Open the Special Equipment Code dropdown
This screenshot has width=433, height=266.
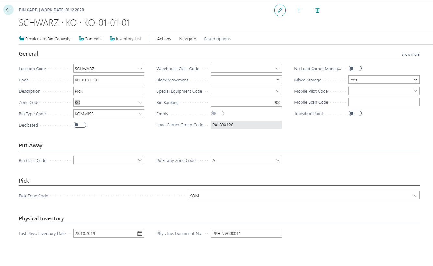[x=278, y=91]
